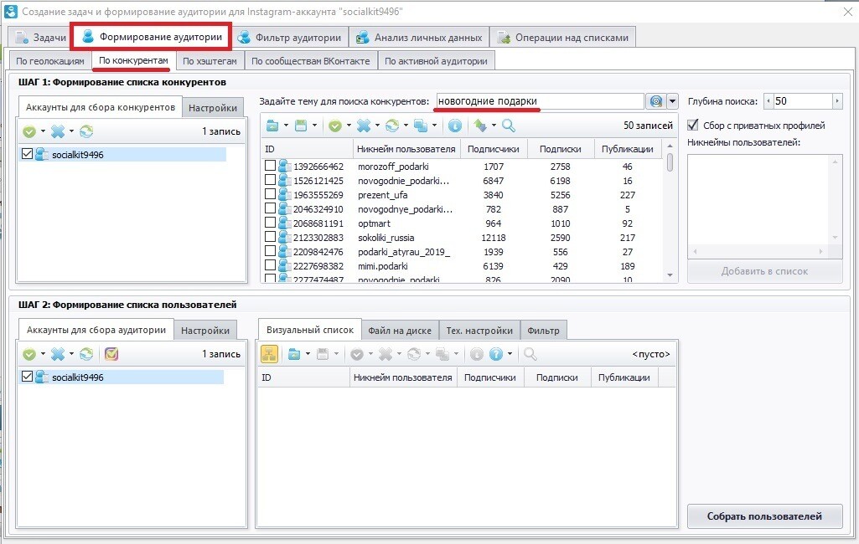
Task: Click the 'Никнеймы пользователей' text area
Action: pyautogui.click(x=765, y=207)
